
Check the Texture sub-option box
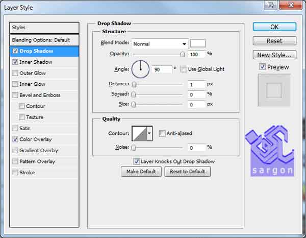pos(21,117)
